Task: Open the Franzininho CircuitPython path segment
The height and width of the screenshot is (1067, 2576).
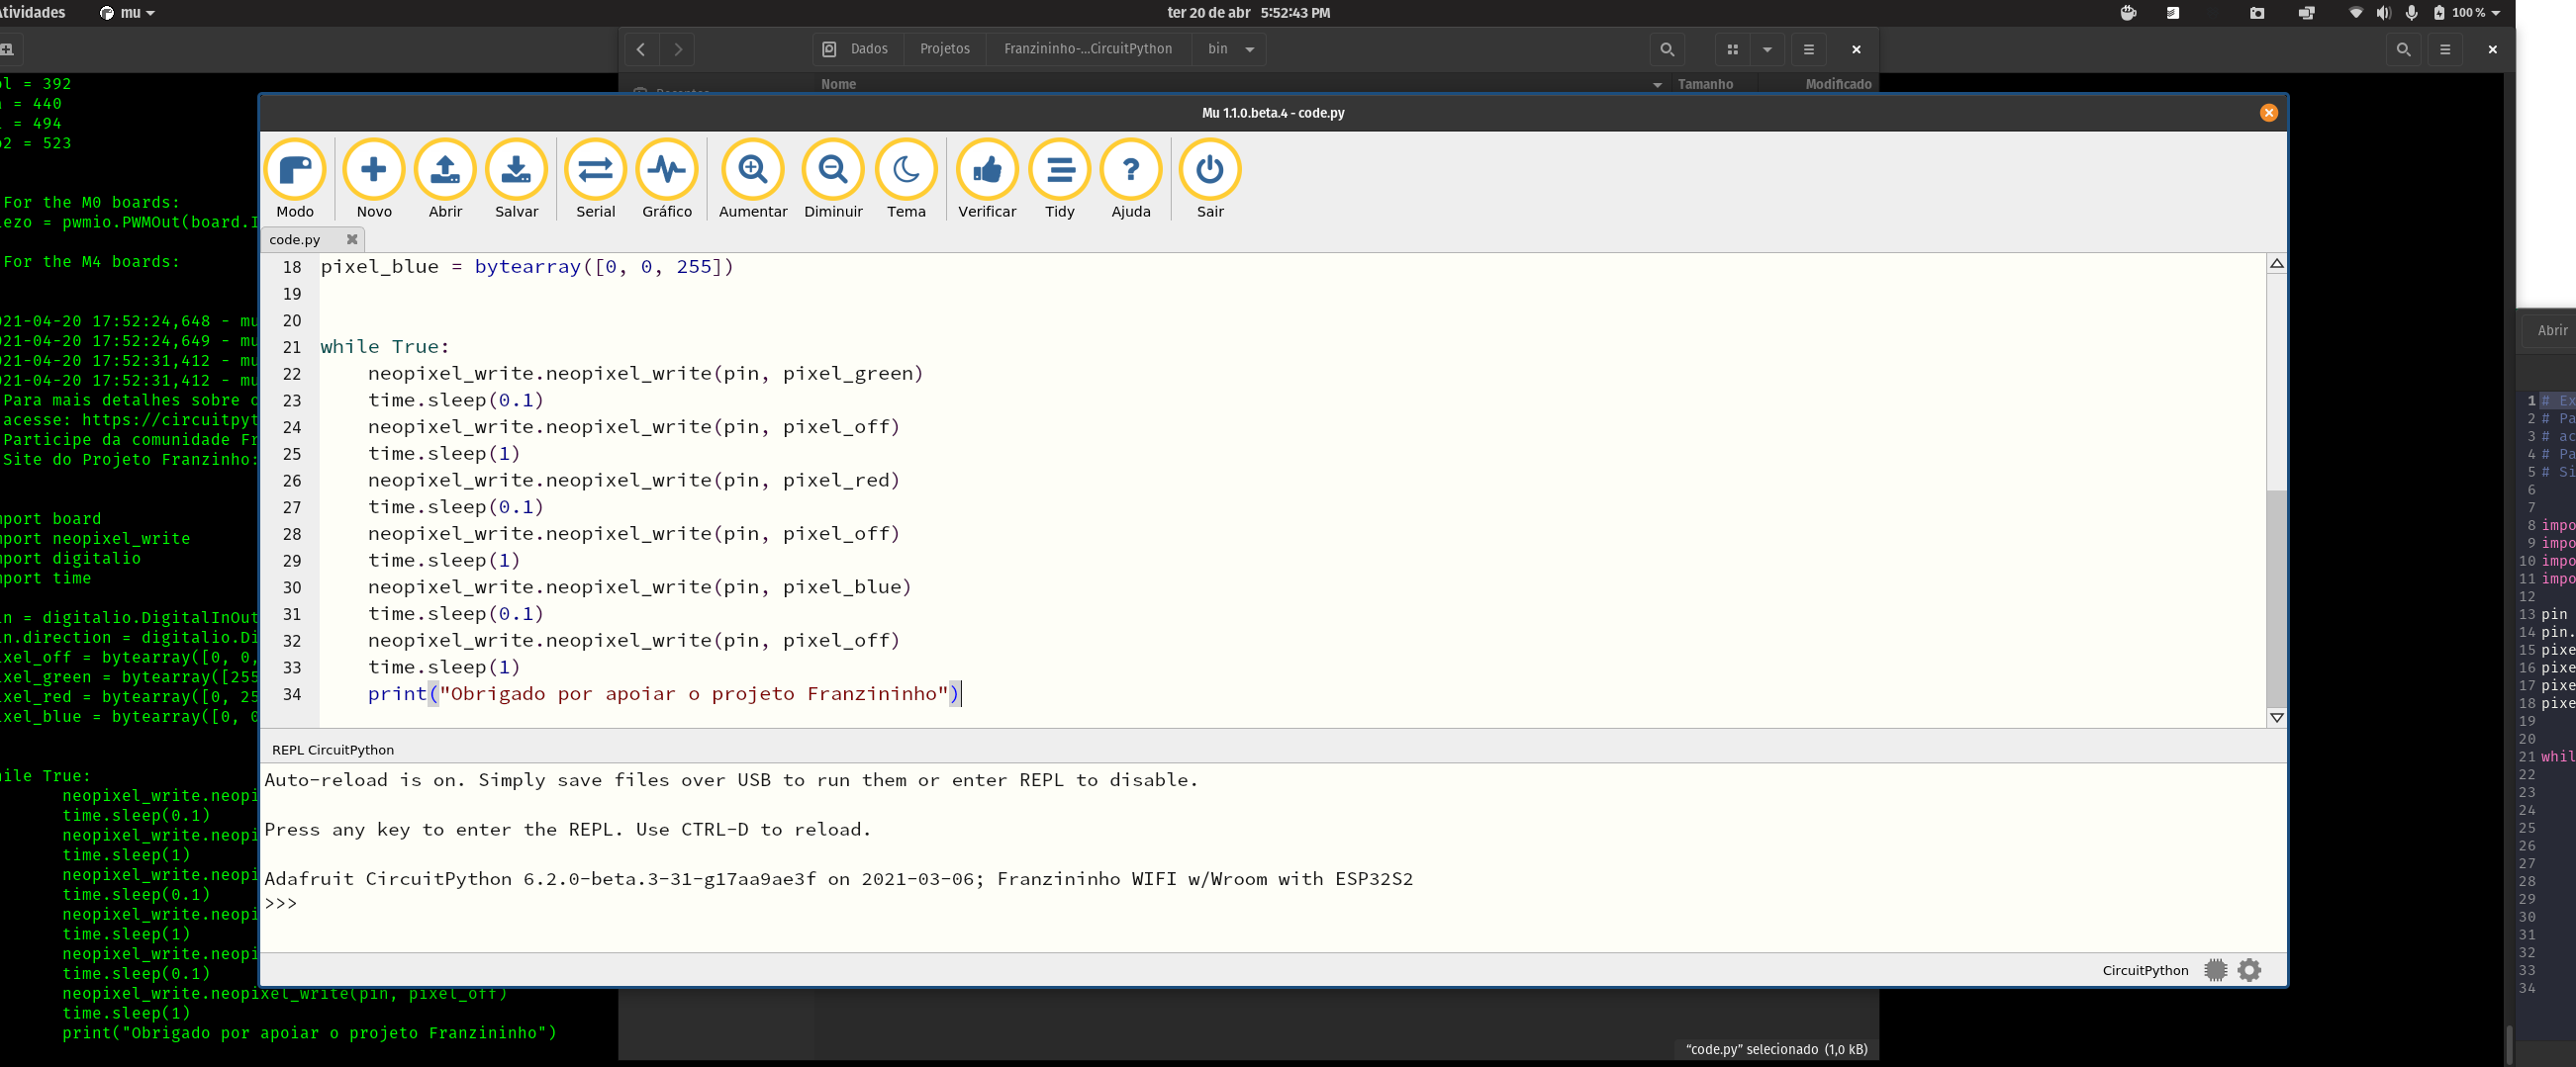Action: click(x=1088, y=49)
